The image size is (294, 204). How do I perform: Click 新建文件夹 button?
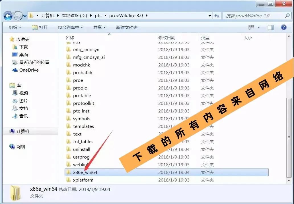127,28
